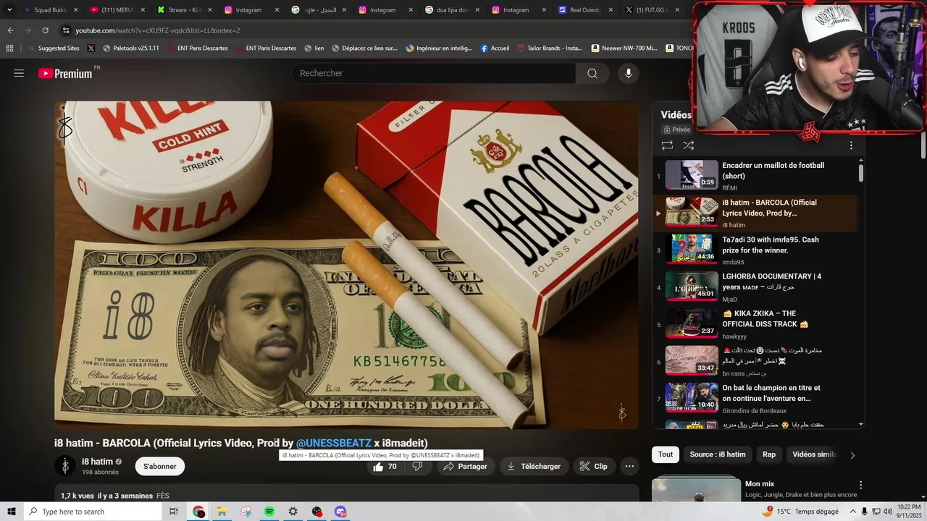The width and height of the screenshot is (927, 521).
Task: Toggle loop playlist button
Action: [667, 145]
